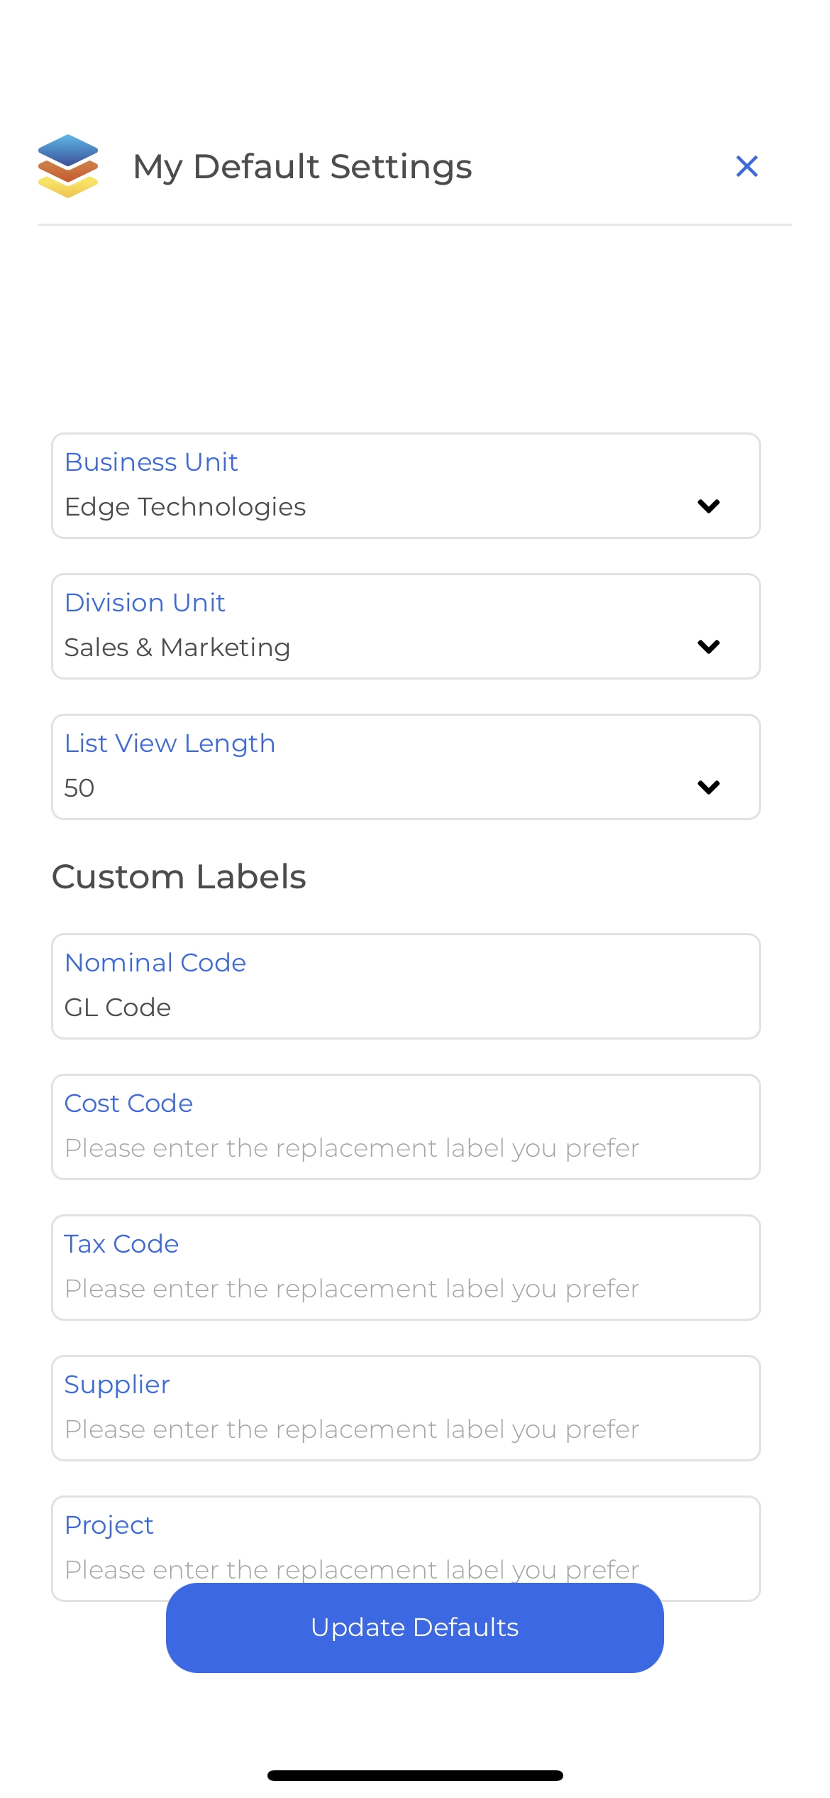Open the list length value 50
The height and width of the screenshot is (1798, 830).
coord(79,788)
